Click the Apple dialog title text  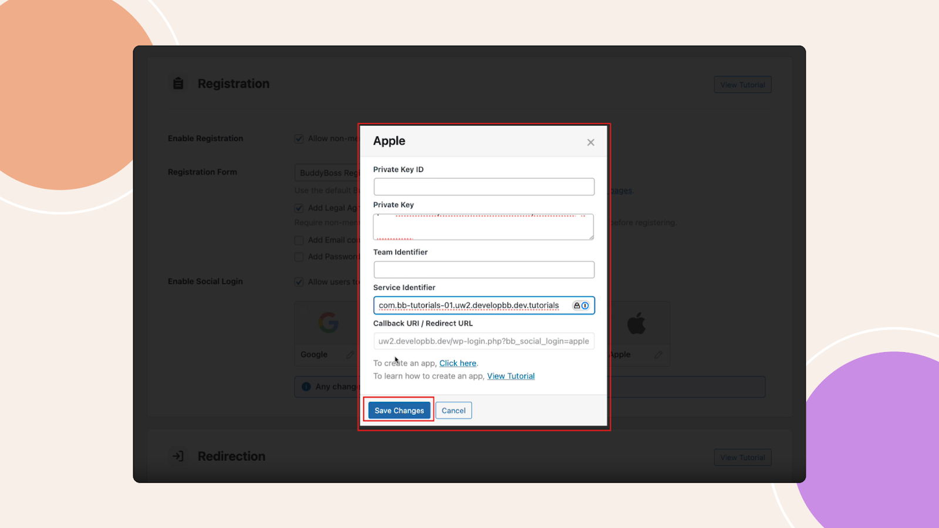click(x=389, y=141)
